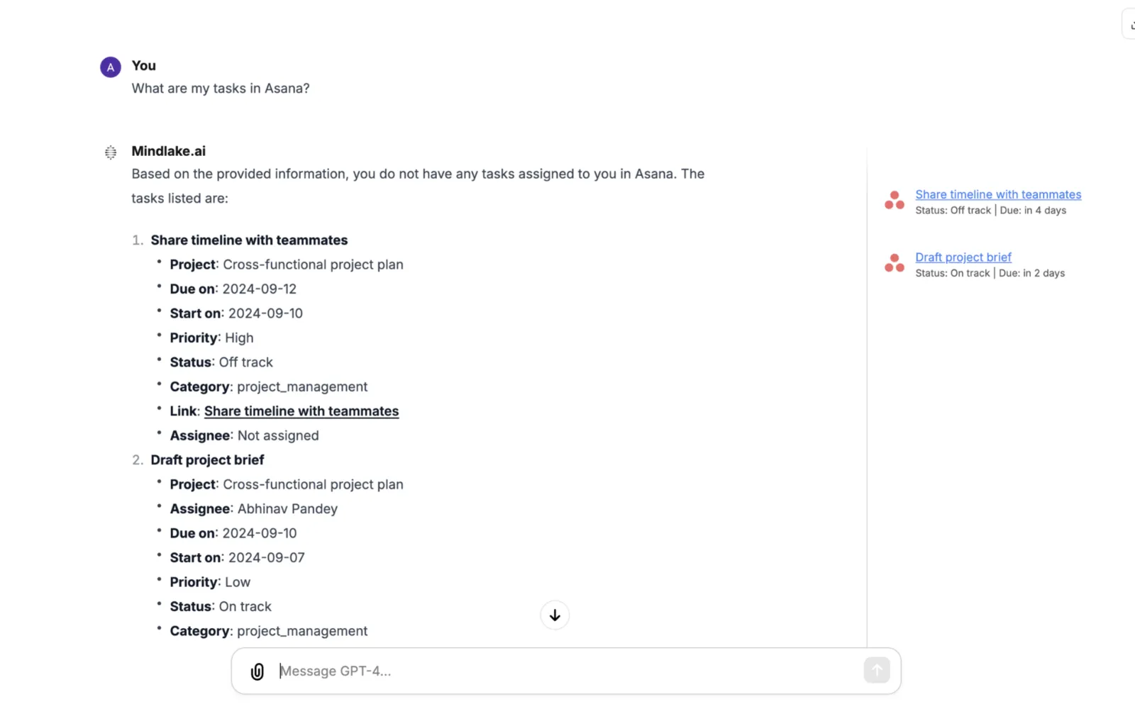Select numbered heading 1 "Share timeline with teammates"
The width and height of the screenshot is (1135, 709).
(249, 240)
